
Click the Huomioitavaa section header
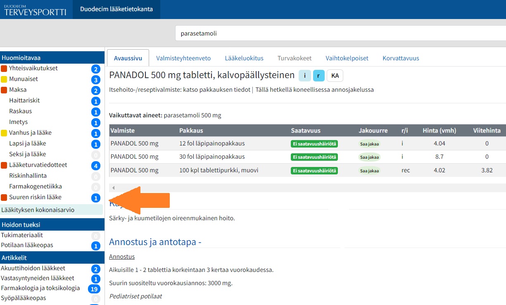(x=52, y=58)
